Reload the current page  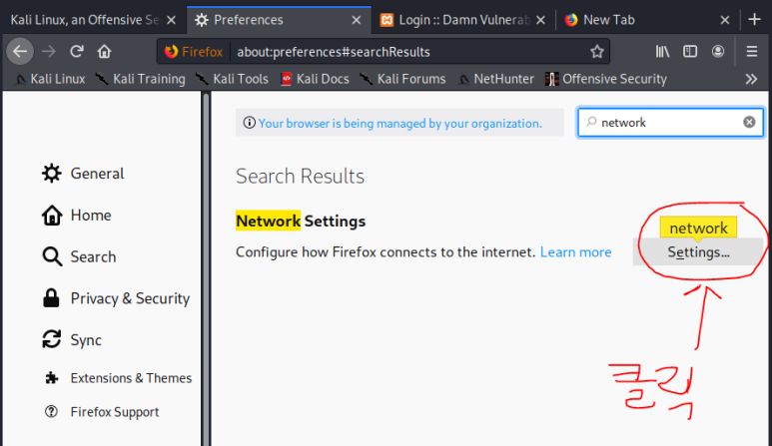pos(76,51)
